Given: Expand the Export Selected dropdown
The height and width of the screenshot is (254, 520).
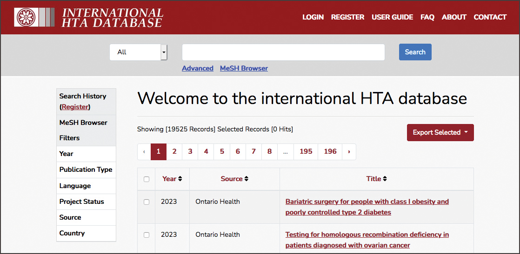Looking at the screenshot, I should click(440, 132).
